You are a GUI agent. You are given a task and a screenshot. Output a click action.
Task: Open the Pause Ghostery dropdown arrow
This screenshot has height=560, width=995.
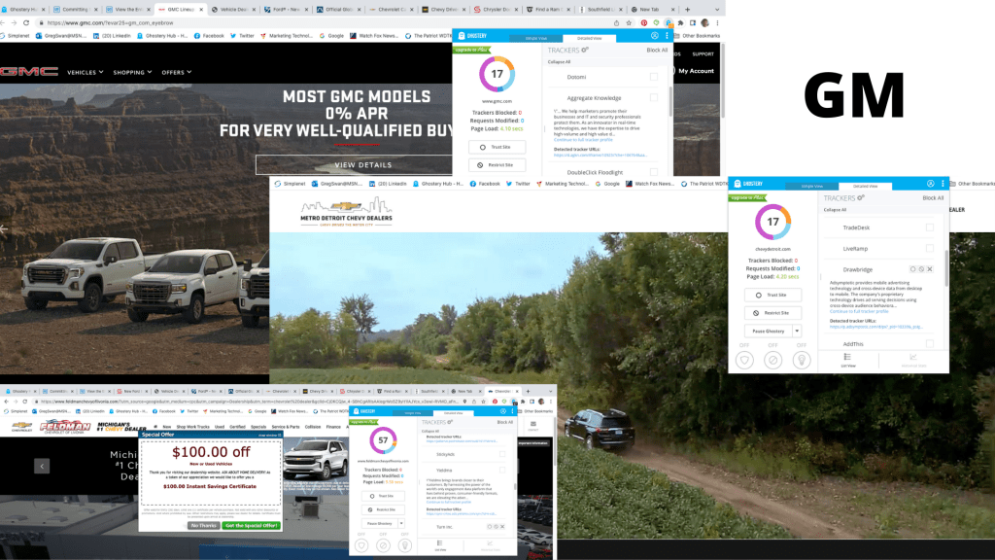pos(797,331)
